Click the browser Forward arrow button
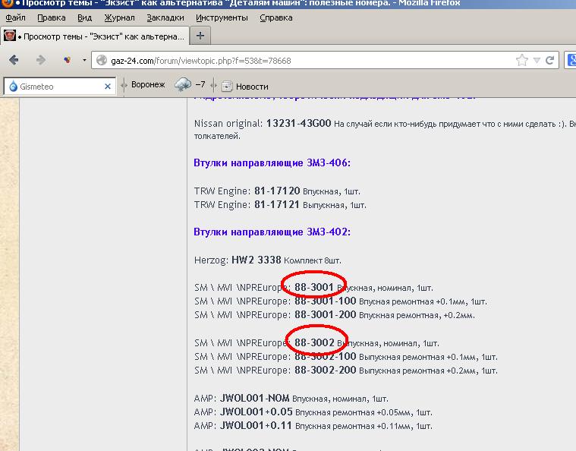This screenshot has width=576, height=451. 41,60
